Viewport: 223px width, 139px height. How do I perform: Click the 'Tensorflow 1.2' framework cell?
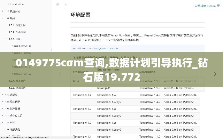83,123
